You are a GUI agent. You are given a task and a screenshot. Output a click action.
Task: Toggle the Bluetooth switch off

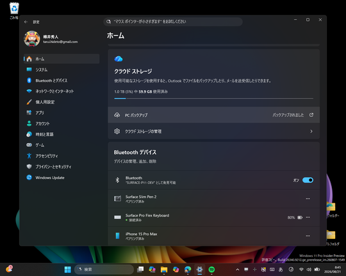tap(308, 180)
